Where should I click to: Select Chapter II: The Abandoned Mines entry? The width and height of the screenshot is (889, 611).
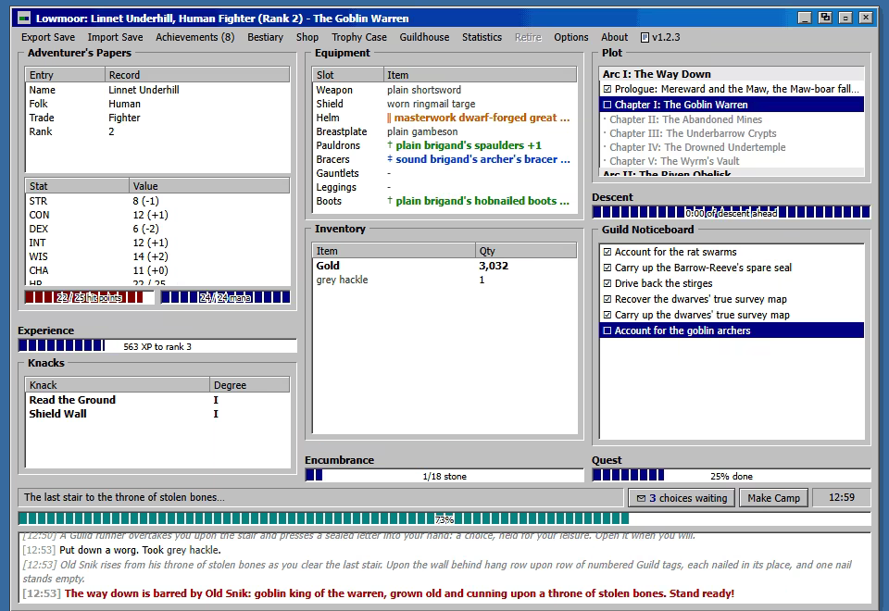click(732, 119)
